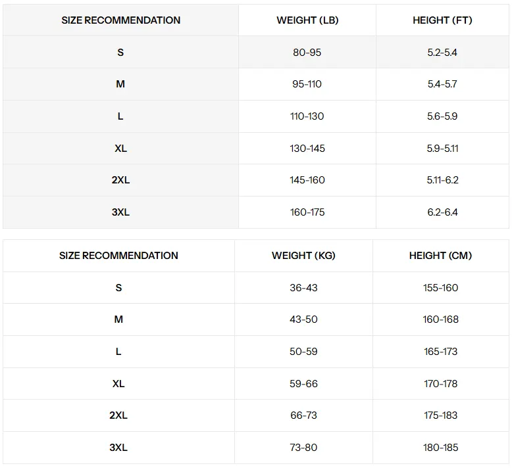Select the HEIGHT (CM) column header
Viewport: 512px width, 470px height.
[x=440, y=256]
